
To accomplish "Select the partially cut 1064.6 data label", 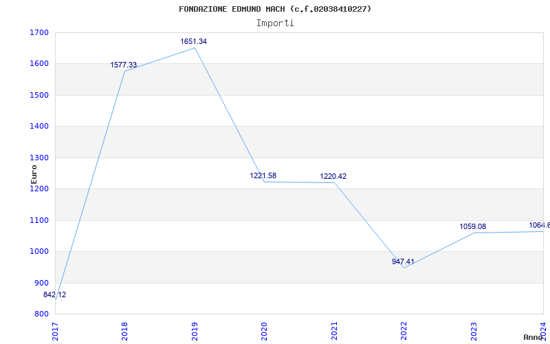I will (x=540, y=226).
